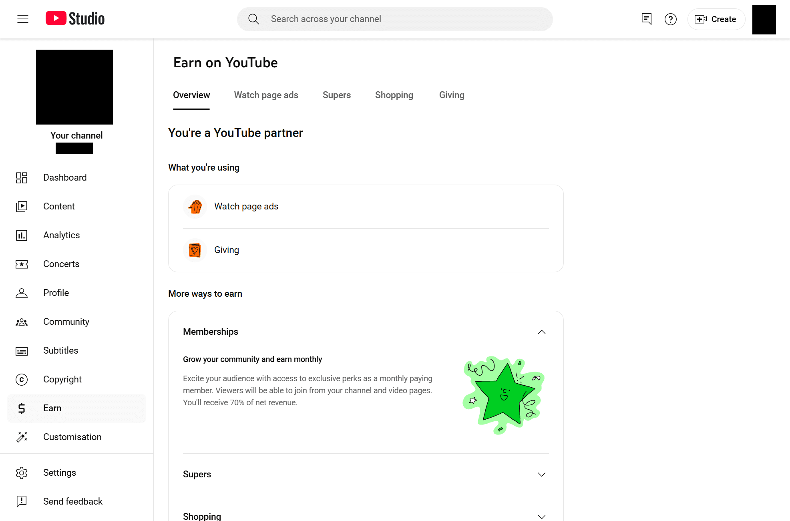Open Community in the sidebar
This screenshot has width=790, height=521.
(x=76, y=322)
